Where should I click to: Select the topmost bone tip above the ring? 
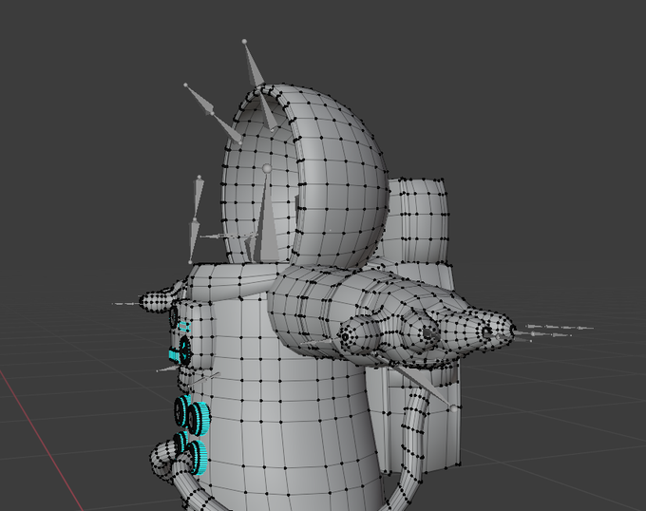click(244, 42)
